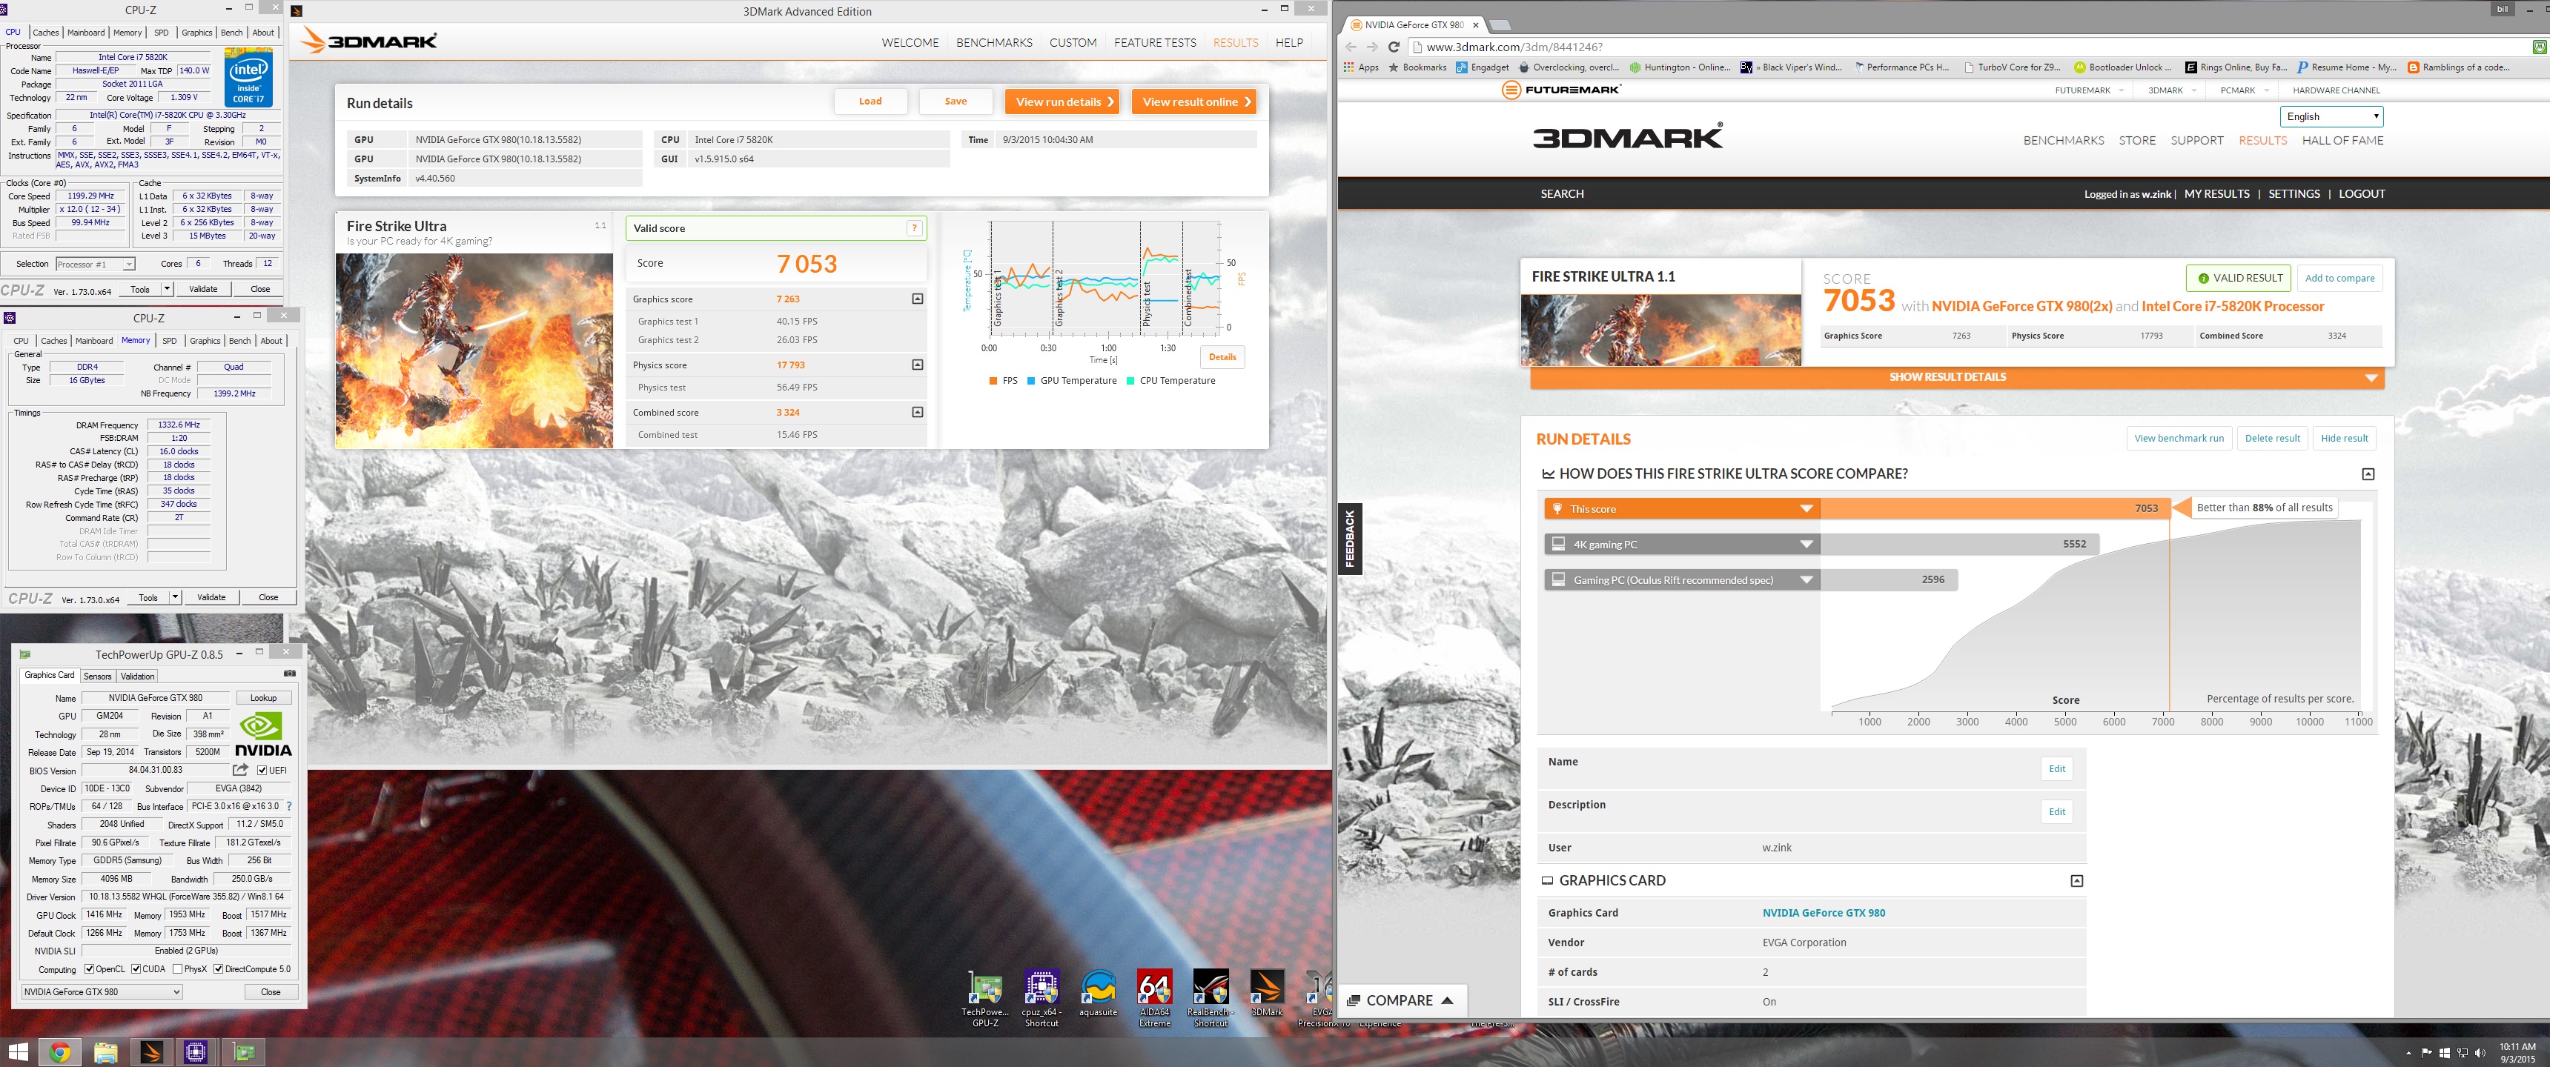Open the Tools dropdown arrow in the top CPU-Z window
Image resolution: width=2550 pixels, height=1067 pixels.
pos(166,289)
